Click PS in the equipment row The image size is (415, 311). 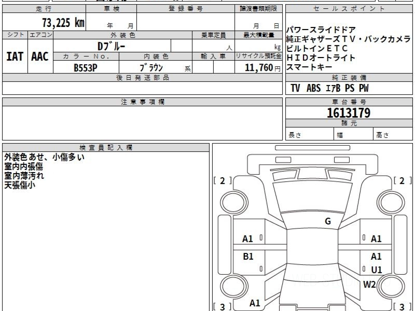pos(350,88)
